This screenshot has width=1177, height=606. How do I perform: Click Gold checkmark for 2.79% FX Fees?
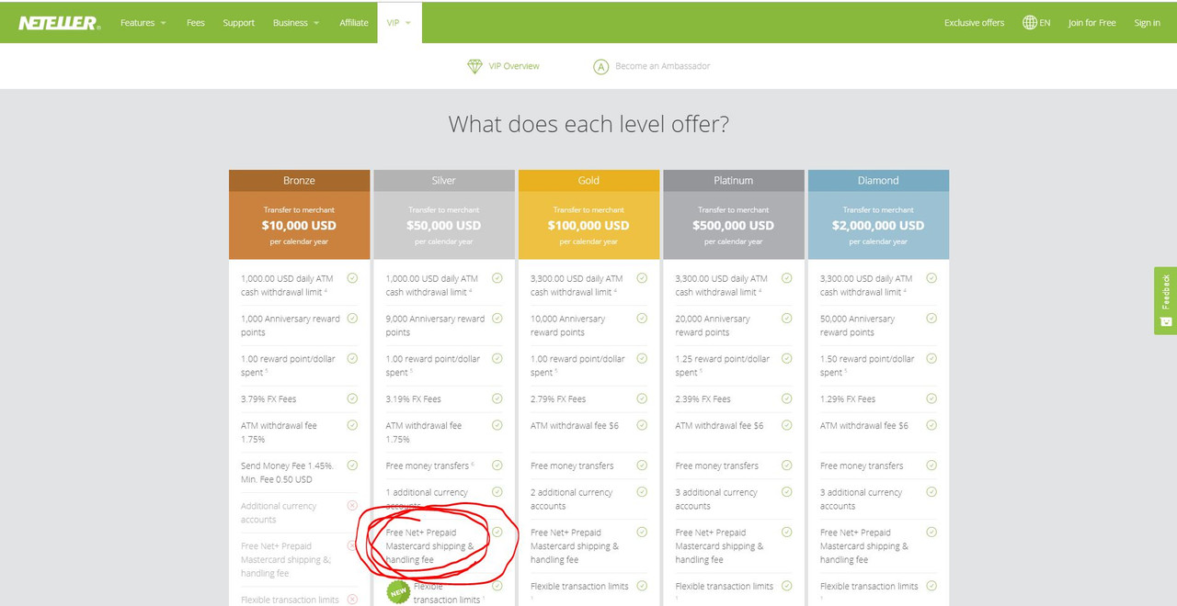[x=642, y=398]
